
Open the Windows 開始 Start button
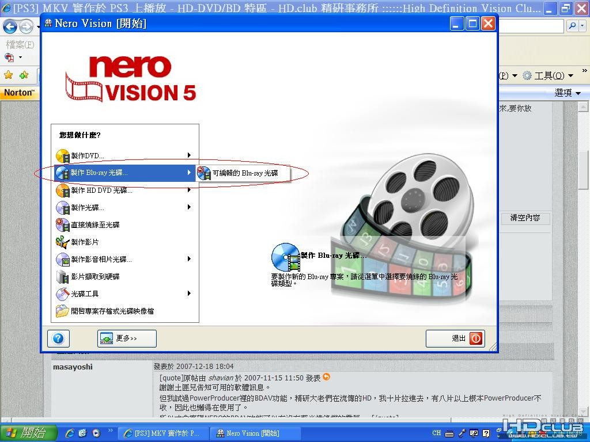[29, 433]
